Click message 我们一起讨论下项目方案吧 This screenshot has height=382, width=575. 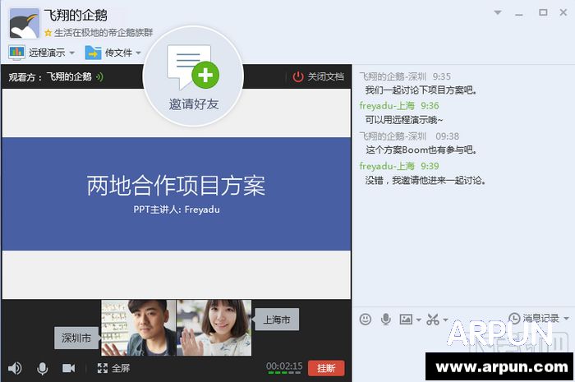click(x=421, y=90)
